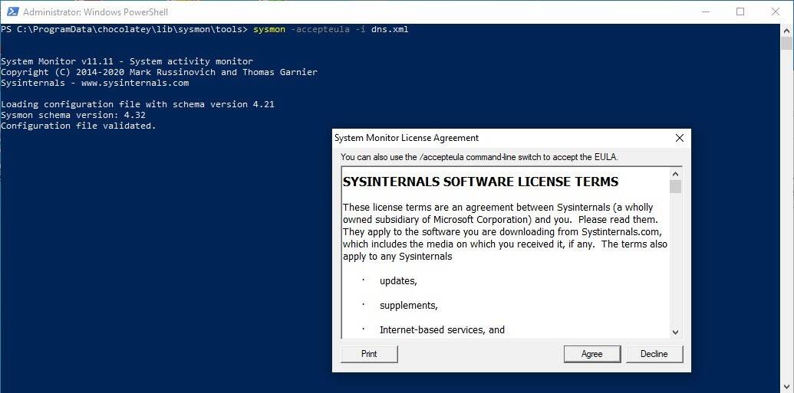Decline the Sysinternals license terms
This screenshot has height=393, width=794.
pyautogui.click(x=654, y=354)
